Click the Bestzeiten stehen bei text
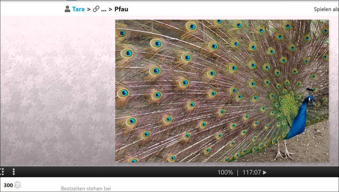The width and height of the screenshot is (339, 192). tap(86, 189)
